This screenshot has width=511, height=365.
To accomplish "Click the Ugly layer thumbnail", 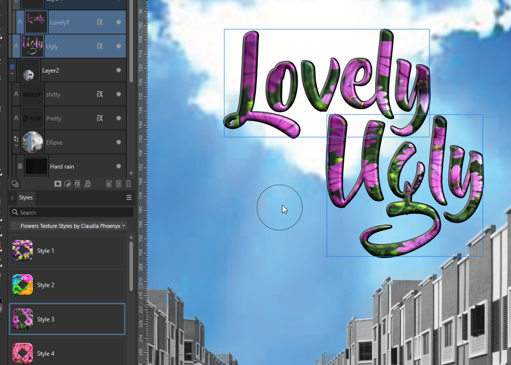I will click(x=32, y=46).
